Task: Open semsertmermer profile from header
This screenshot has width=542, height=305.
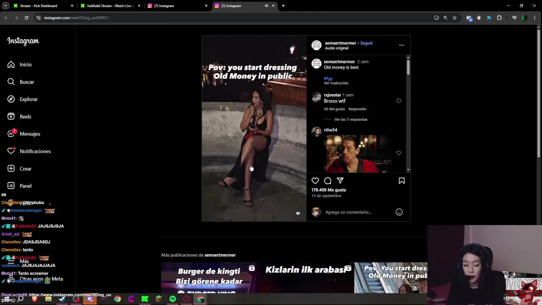Action: point(340,43)
